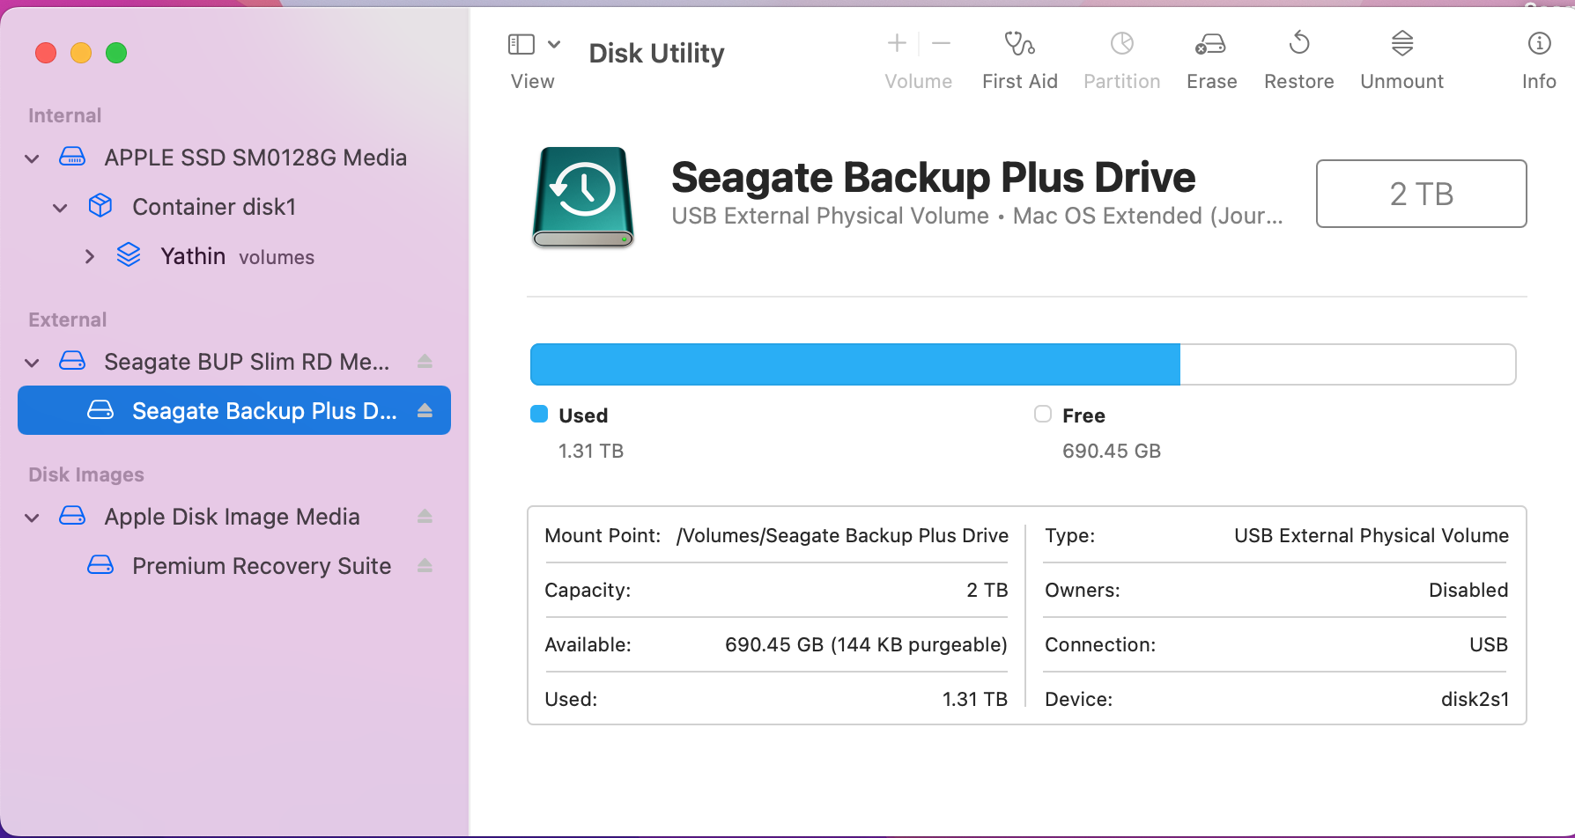Click the Erase drive icon
Viewport: 1575px width, 838px height.
[1210, 44]
